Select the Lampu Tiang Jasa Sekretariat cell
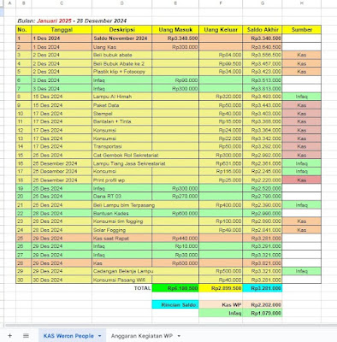337x342 pixels. pos(122,163)
